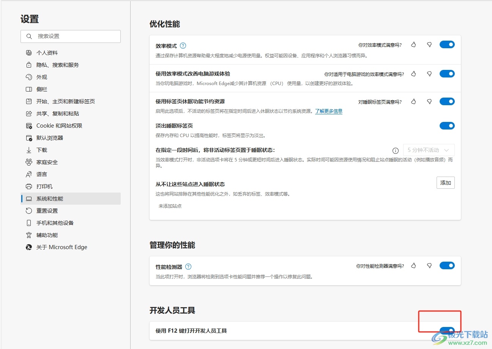Click the lock icon for 隐私、搜索和服务
Screen dimensions: 492x349
pos(29,65)
